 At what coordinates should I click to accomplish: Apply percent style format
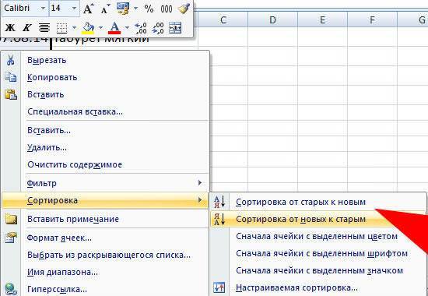pos(149,9)
